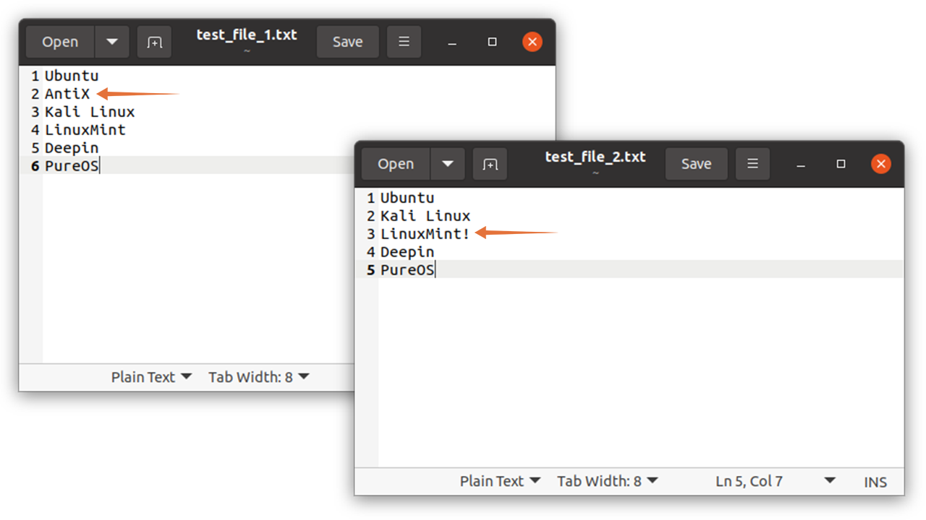Screen dimensions: 926x520
Task: Create a new tab in test_file_1.txt window
Action: 154,41
